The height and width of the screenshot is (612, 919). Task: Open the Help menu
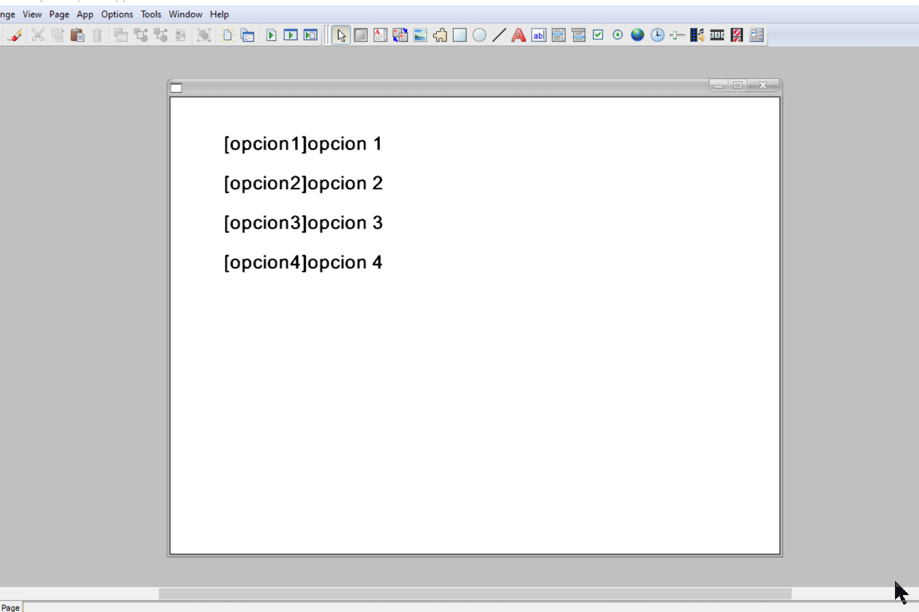pos(219,14)
